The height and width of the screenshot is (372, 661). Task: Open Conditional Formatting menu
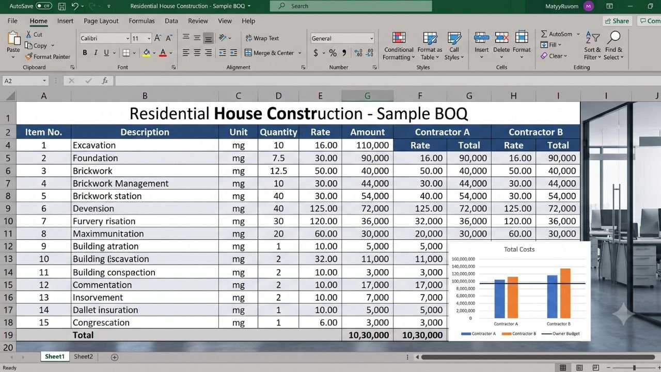tap(398, 46)
